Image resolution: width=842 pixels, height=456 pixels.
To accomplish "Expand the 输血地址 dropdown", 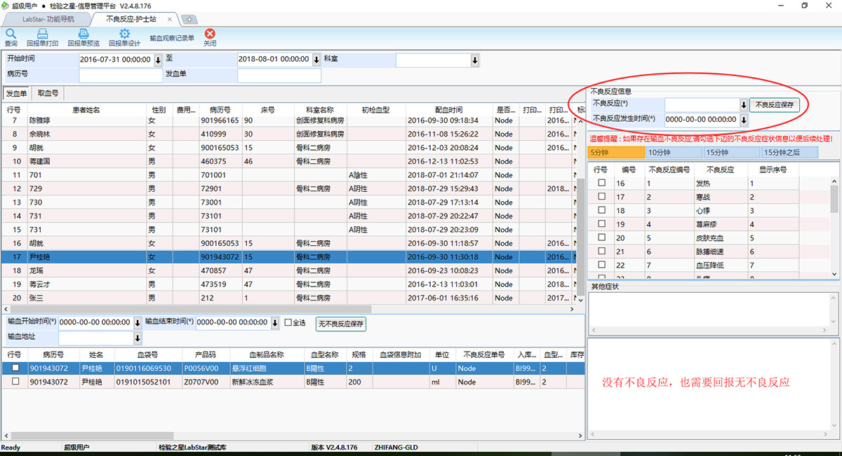I will 136,338.
